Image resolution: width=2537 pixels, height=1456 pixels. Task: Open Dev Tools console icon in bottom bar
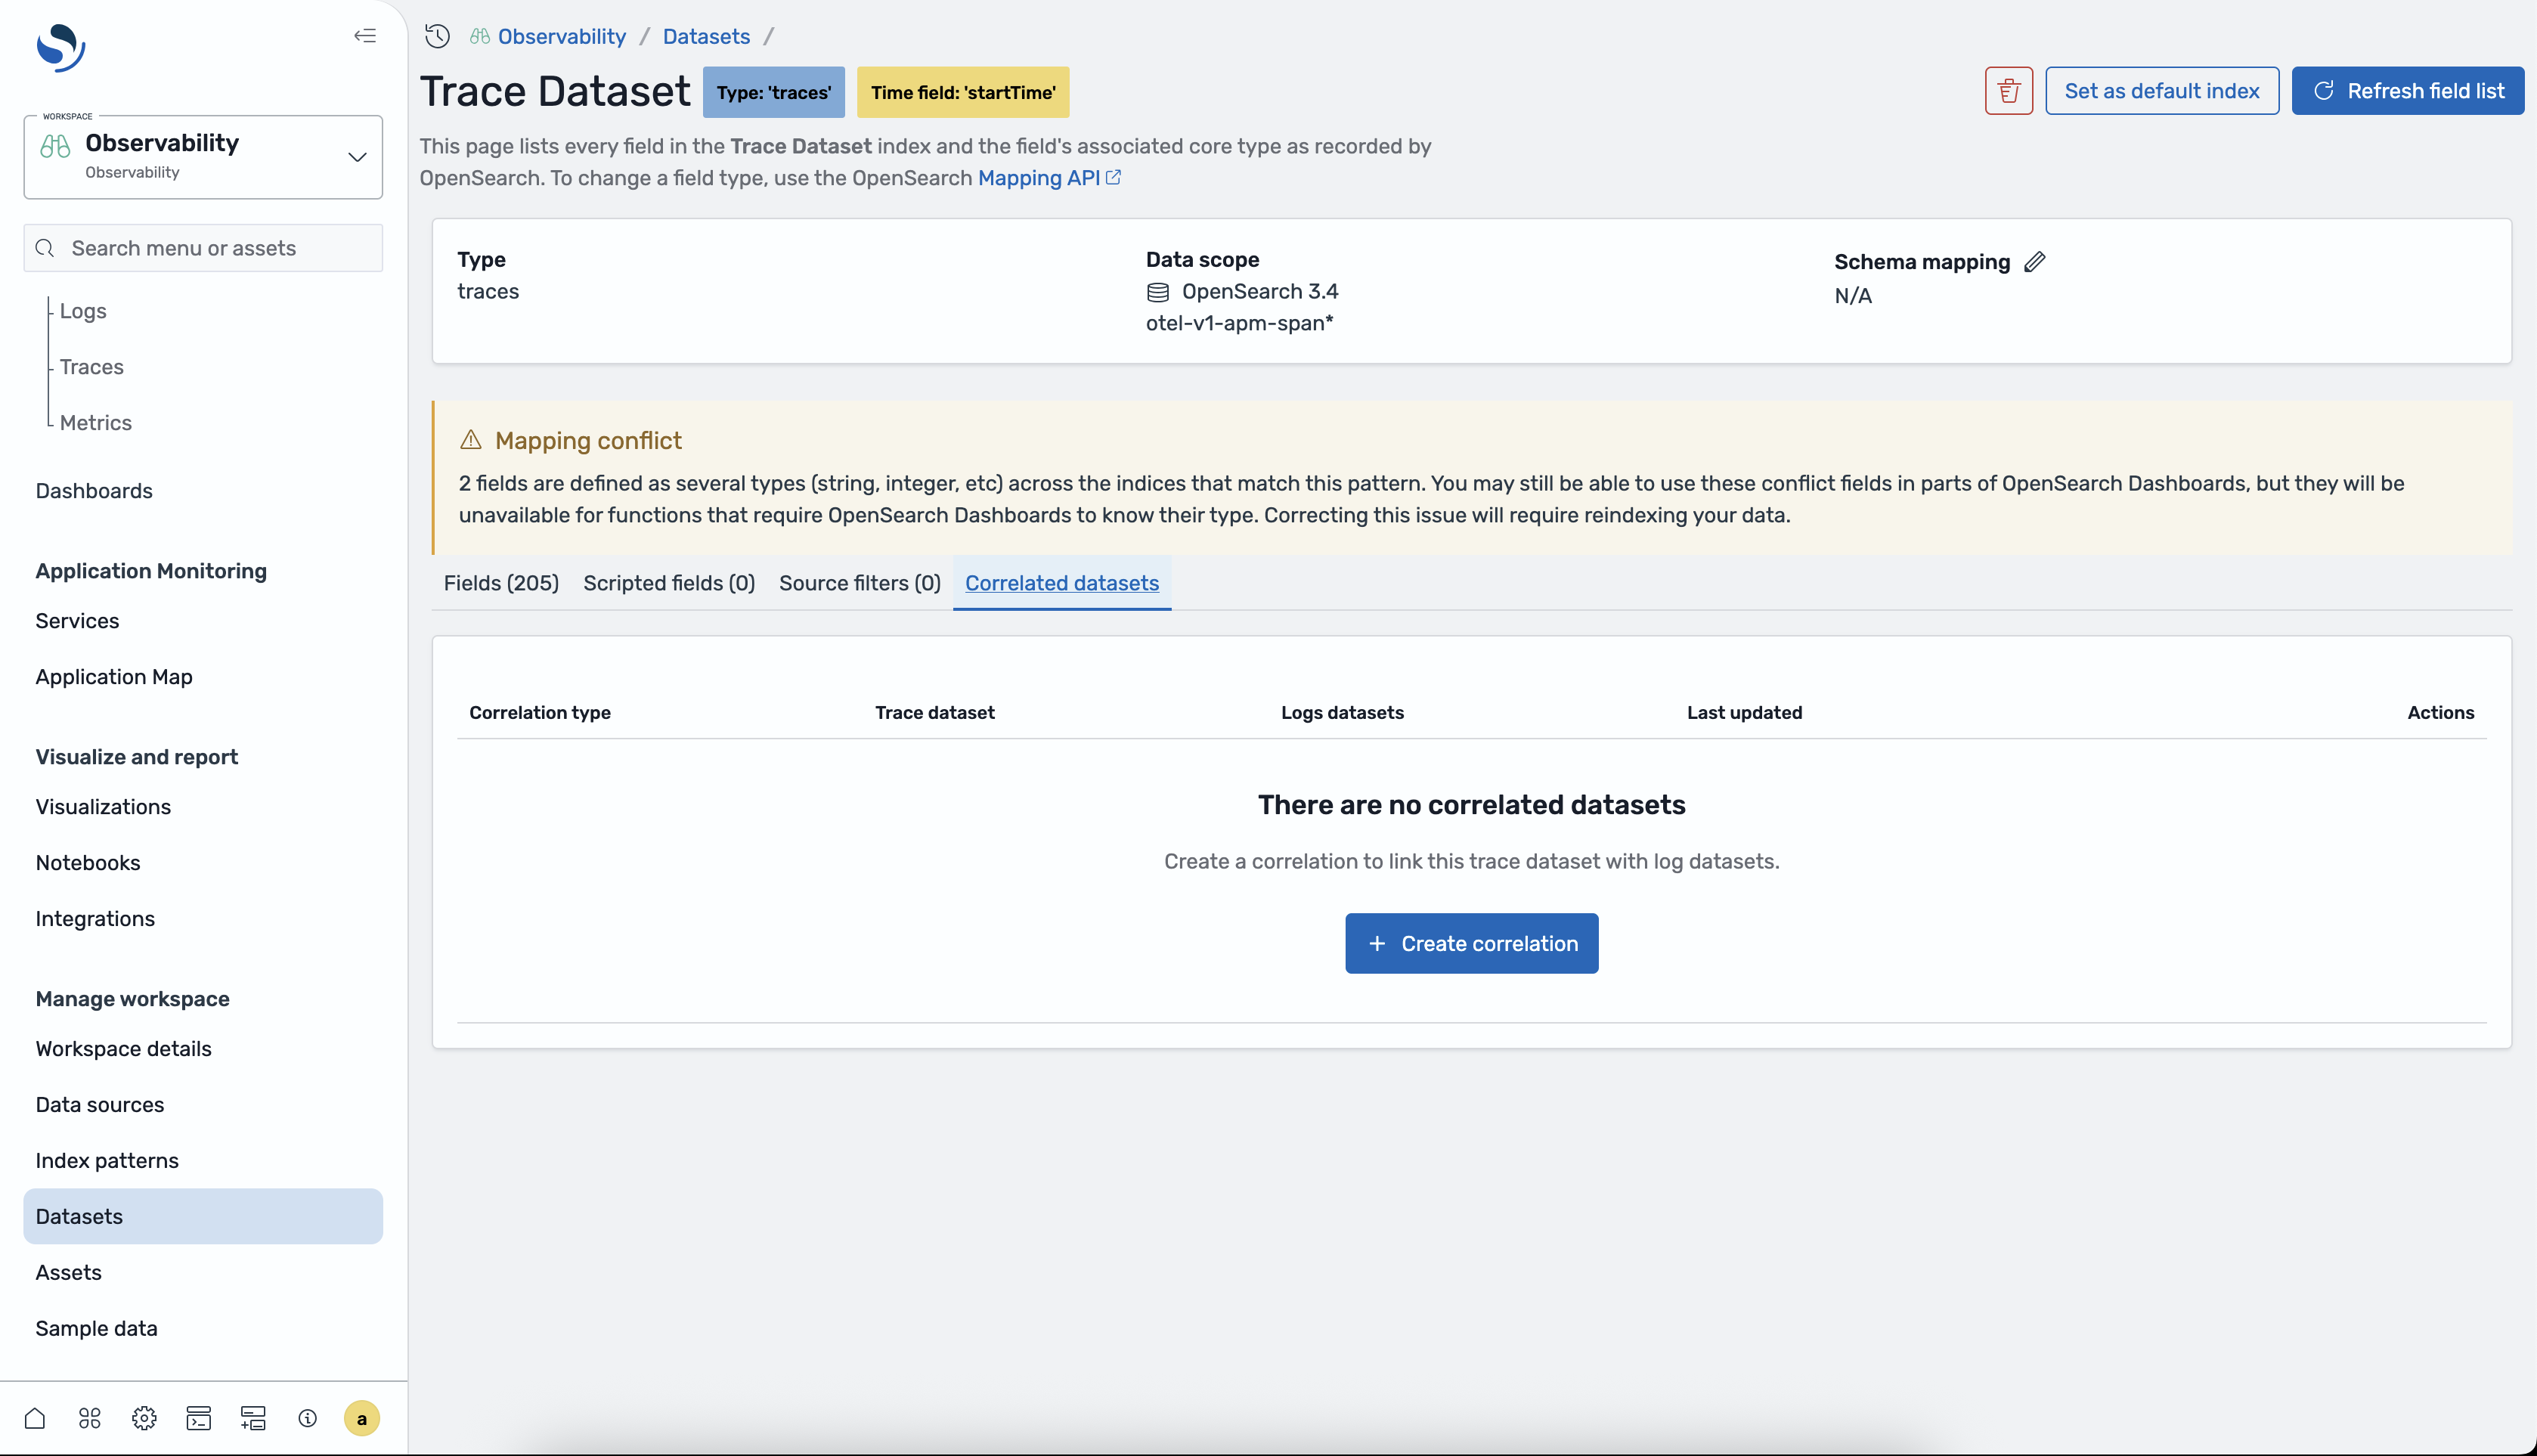coord(199,1418)
